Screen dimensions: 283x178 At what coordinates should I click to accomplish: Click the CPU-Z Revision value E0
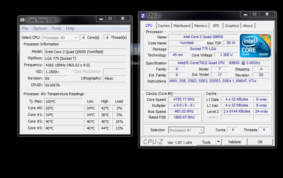click(x=261, y=75)
